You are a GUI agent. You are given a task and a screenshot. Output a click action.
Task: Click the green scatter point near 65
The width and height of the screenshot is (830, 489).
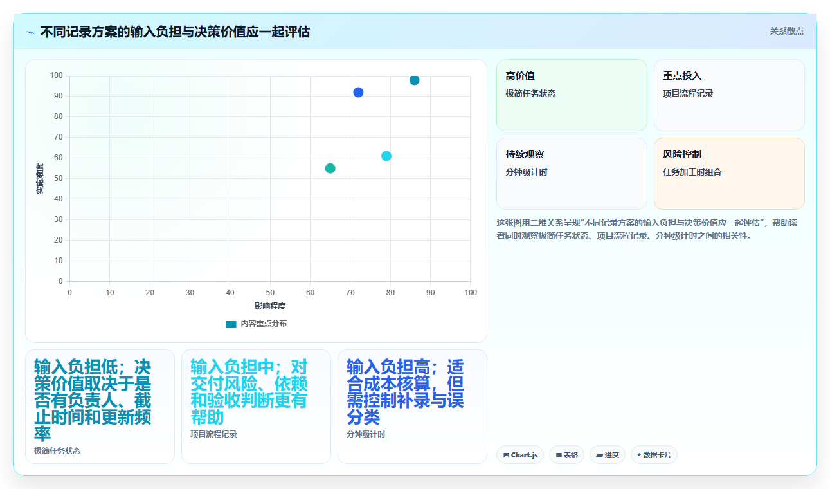[330, 168]
